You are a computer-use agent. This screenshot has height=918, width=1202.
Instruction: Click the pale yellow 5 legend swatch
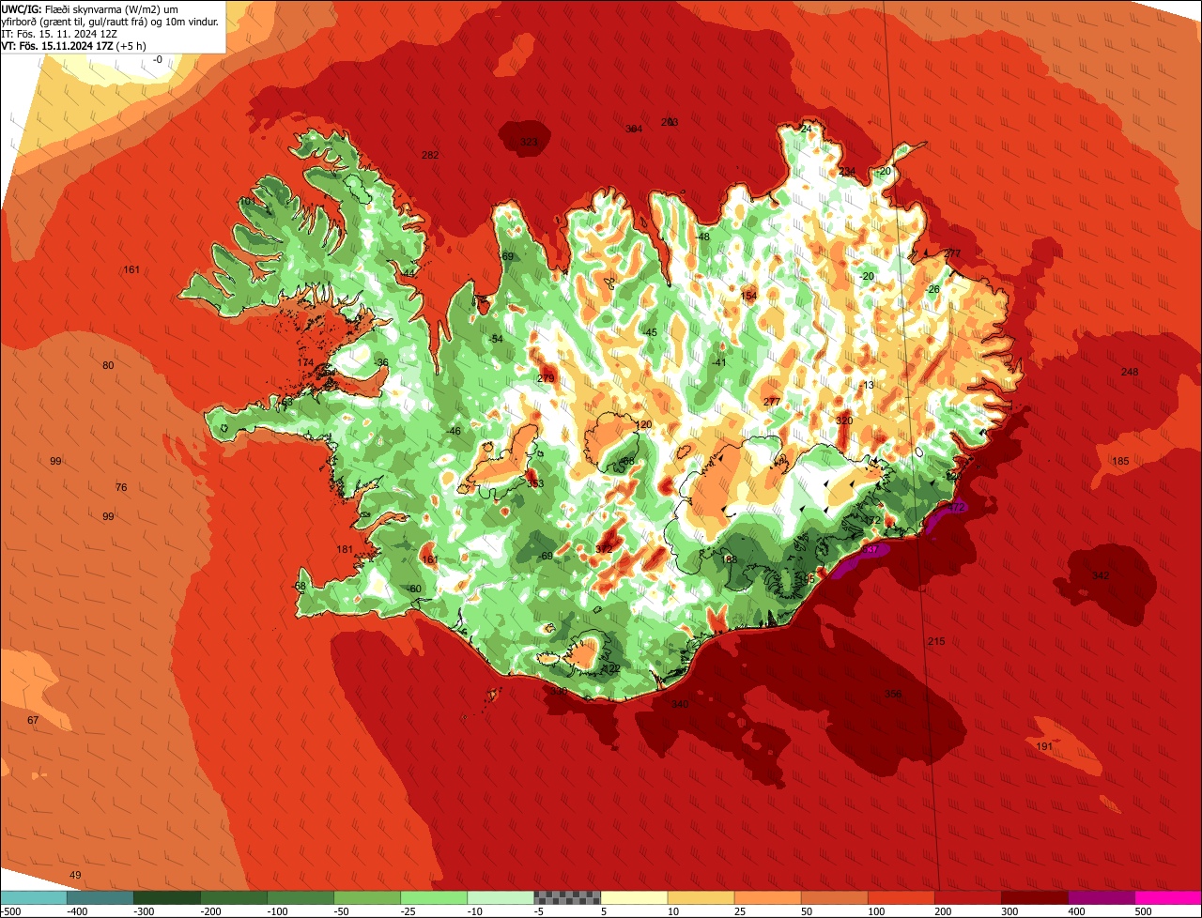[x=633, y=896]
